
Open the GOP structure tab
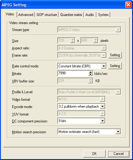click(47, 15)
